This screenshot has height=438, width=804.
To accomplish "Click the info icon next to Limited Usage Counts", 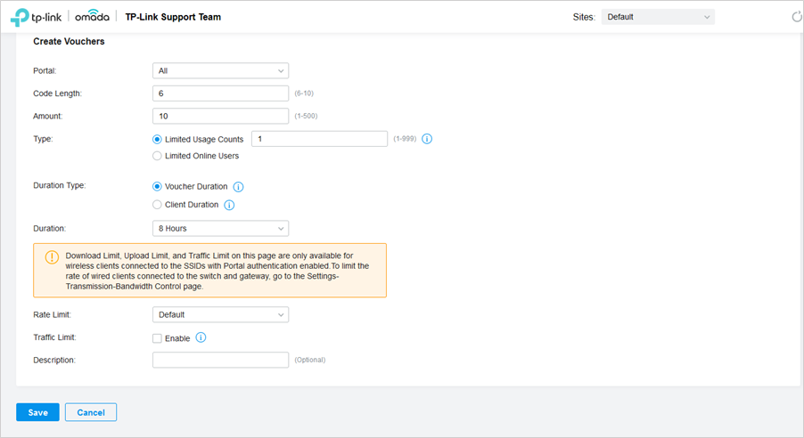I will tap(427, 139).
